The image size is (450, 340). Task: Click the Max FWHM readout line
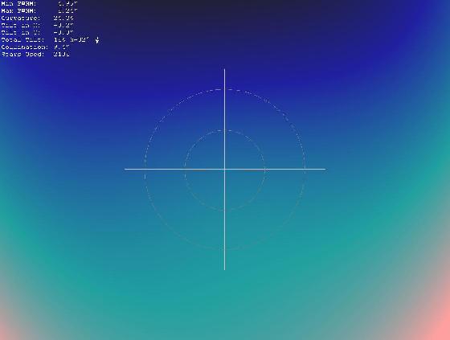coord(39,11)
